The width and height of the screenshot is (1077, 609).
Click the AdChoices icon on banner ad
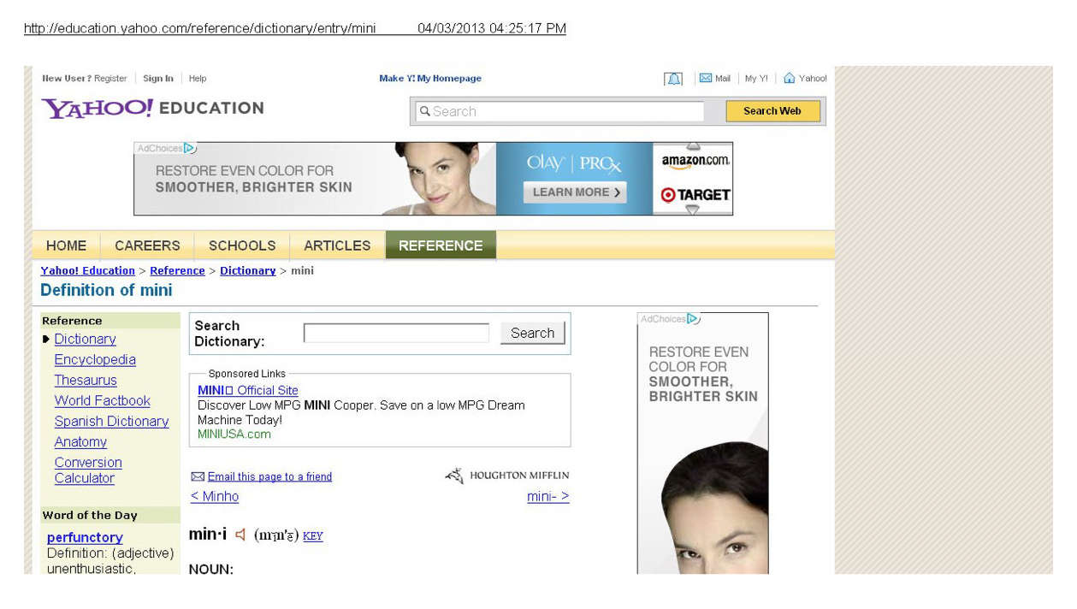(190, 149)
